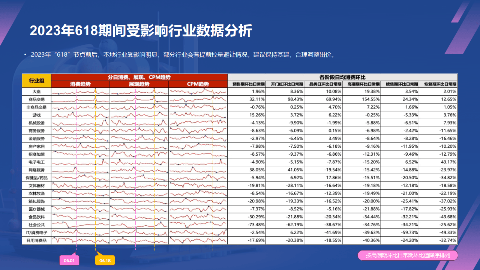This screenshot has height=270, width=480.
Task: Click the 非商品交易 row label
Action: [x=37, y=107]
